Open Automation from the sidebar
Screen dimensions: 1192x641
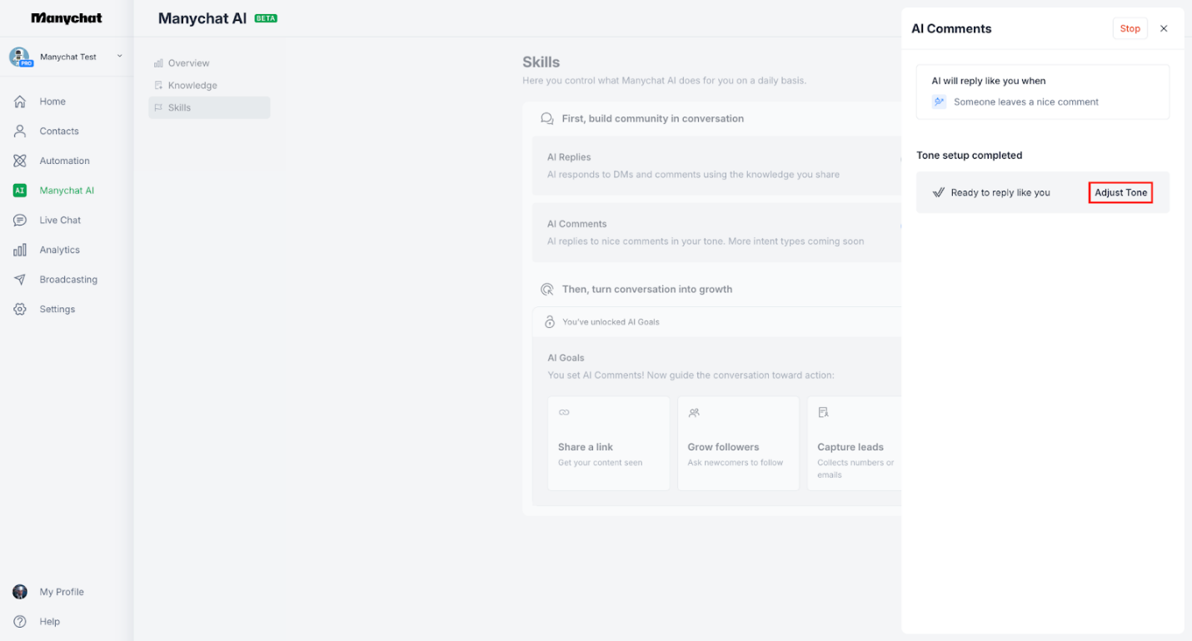click(19, 160)
